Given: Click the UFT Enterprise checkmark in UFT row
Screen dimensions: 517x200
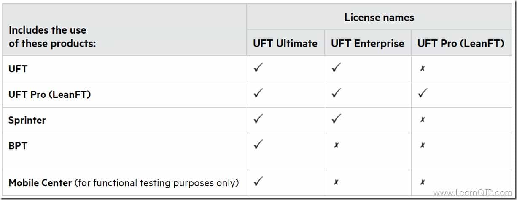Looking at the screenshot, I should [x=336, y=68].
